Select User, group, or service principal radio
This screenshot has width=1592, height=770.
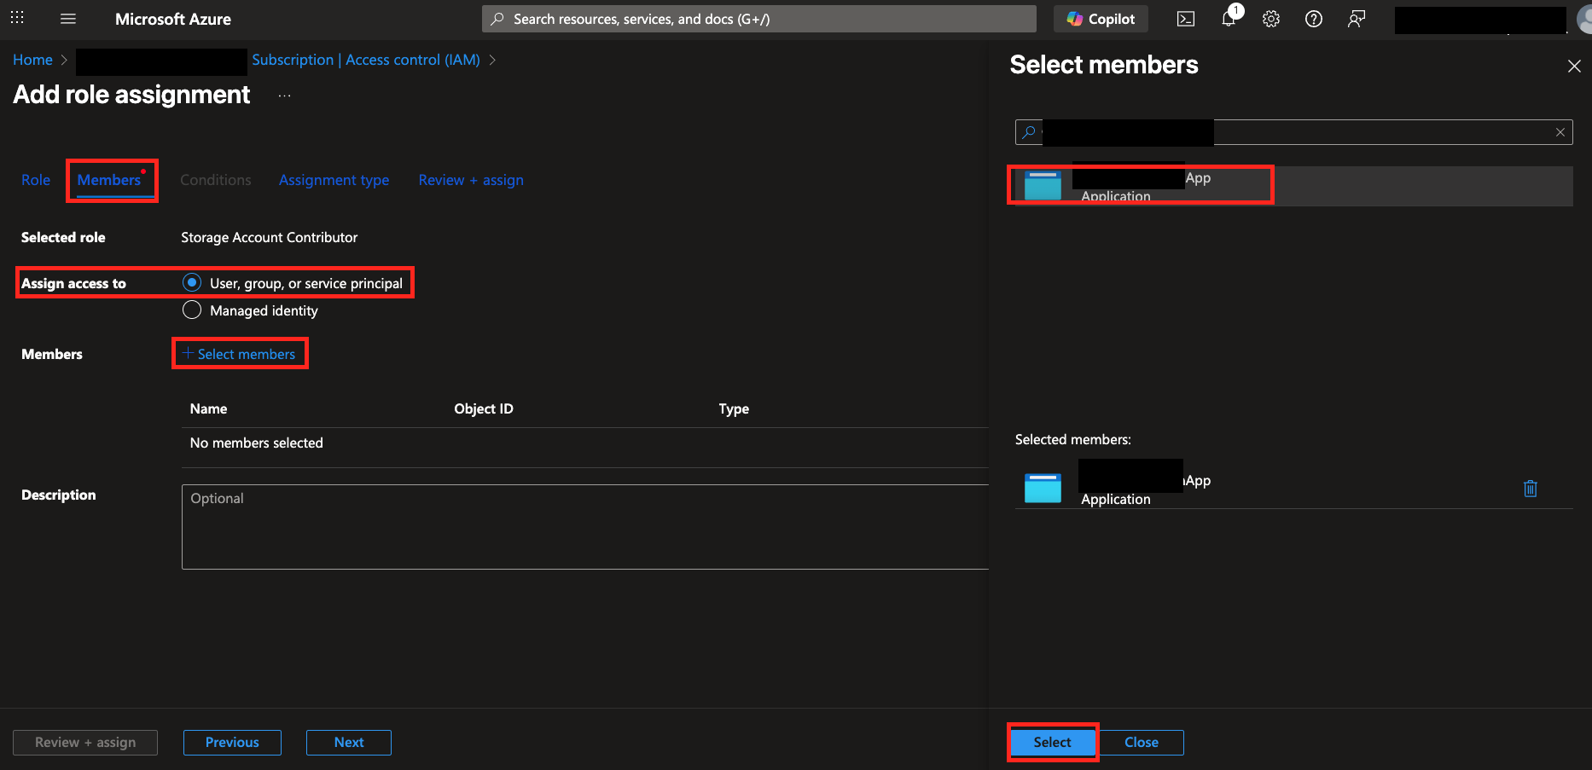(x=192, y=282)
